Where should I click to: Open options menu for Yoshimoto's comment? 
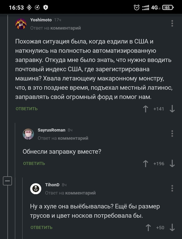[x=172, y=23]
